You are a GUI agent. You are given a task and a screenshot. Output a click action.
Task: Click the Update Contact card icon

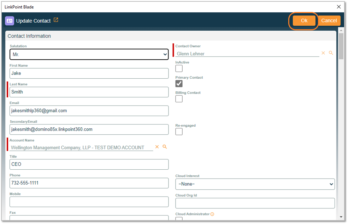10,21
